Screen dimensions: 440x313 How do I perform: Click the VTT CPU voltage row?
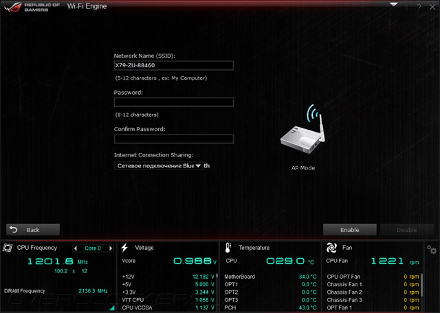[x=168, y=300]
